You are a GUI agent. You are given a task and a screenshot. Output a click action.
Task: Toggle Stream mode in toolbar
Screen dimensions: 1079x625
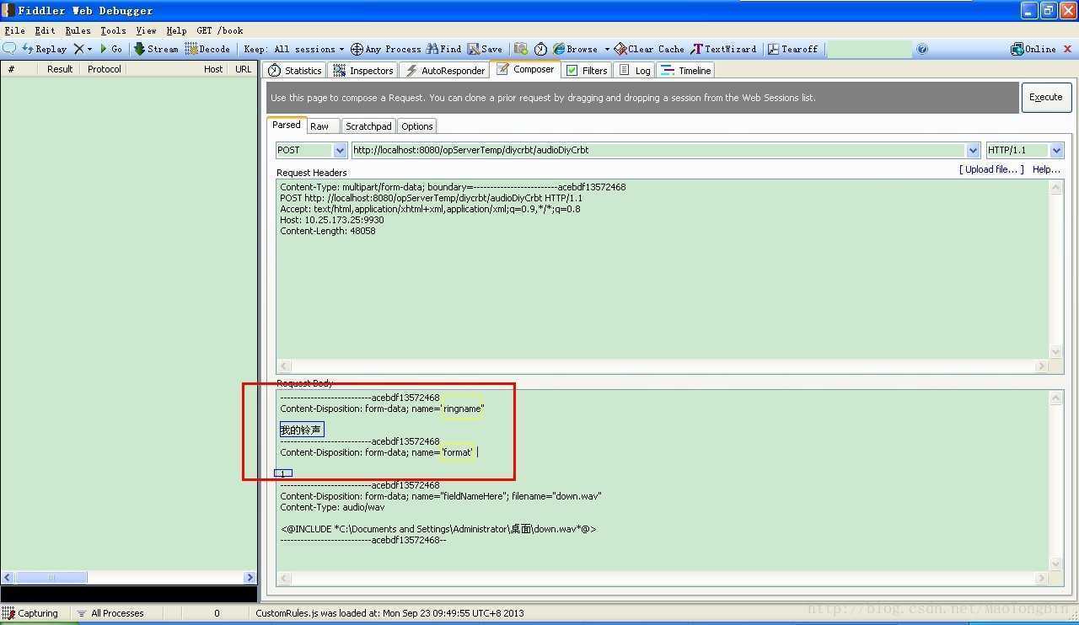click(x=156, y=49)
